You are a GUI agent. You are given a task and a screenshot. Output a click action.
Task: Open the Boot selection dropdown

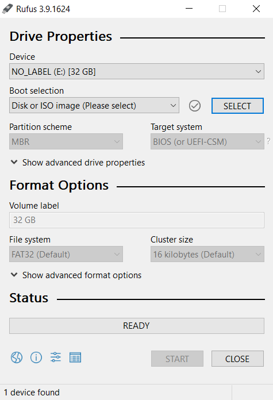coord(94,105)
